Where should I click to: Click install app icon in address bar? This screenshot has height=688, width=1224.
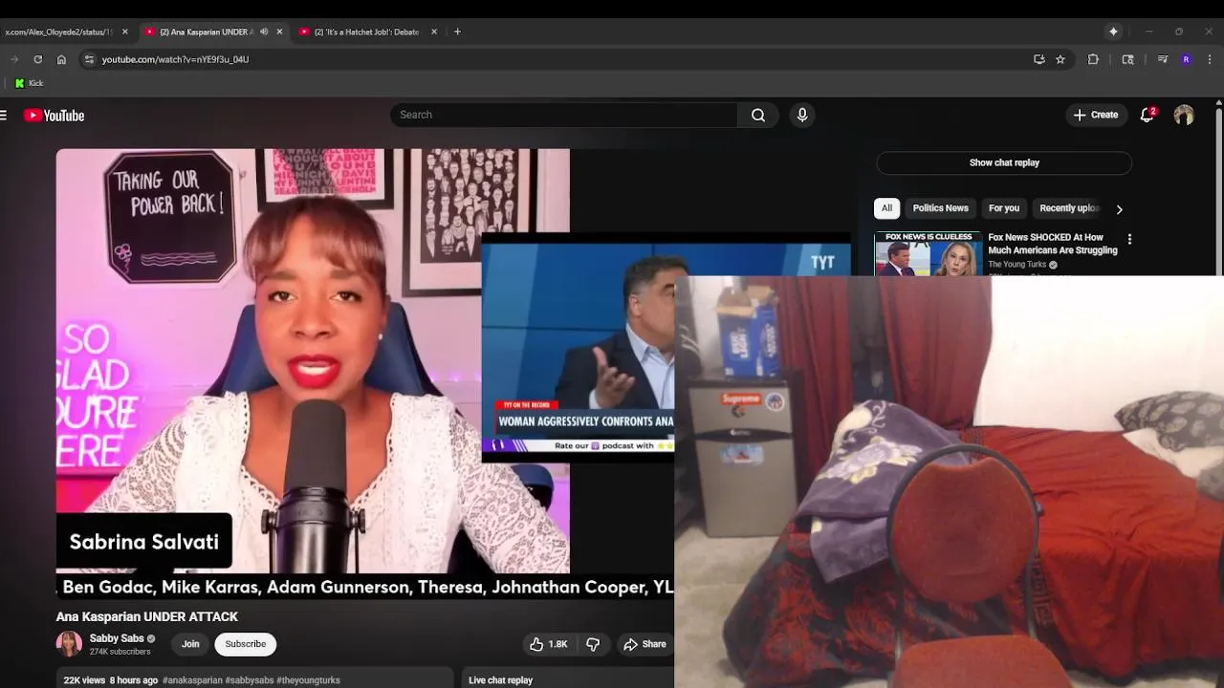(x=1039, y=59)
